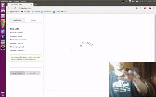Click 'Number of pointables: 5' text
The image size is (156, 97).
(x=18, y=40)
